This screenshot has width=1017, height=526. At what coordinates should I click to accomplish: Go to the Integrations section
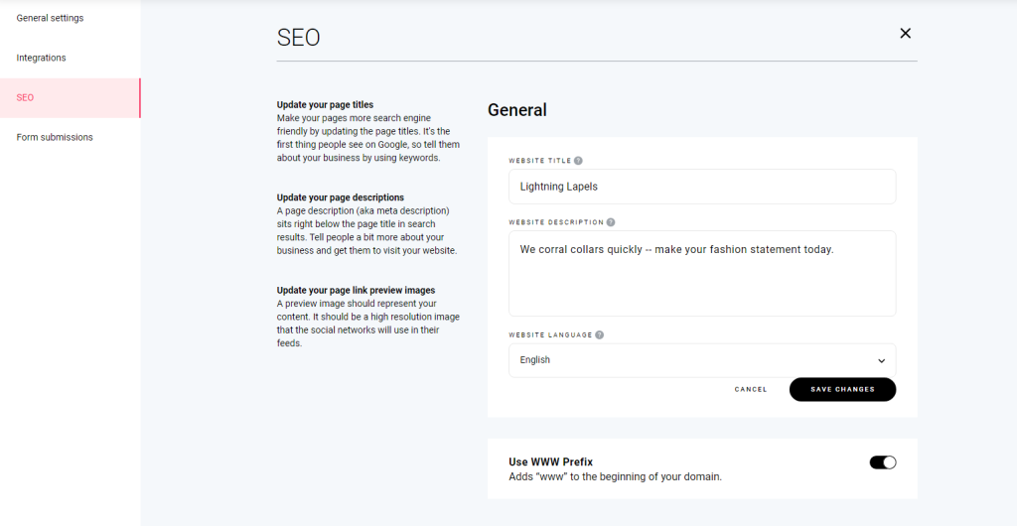coord(41,58)
